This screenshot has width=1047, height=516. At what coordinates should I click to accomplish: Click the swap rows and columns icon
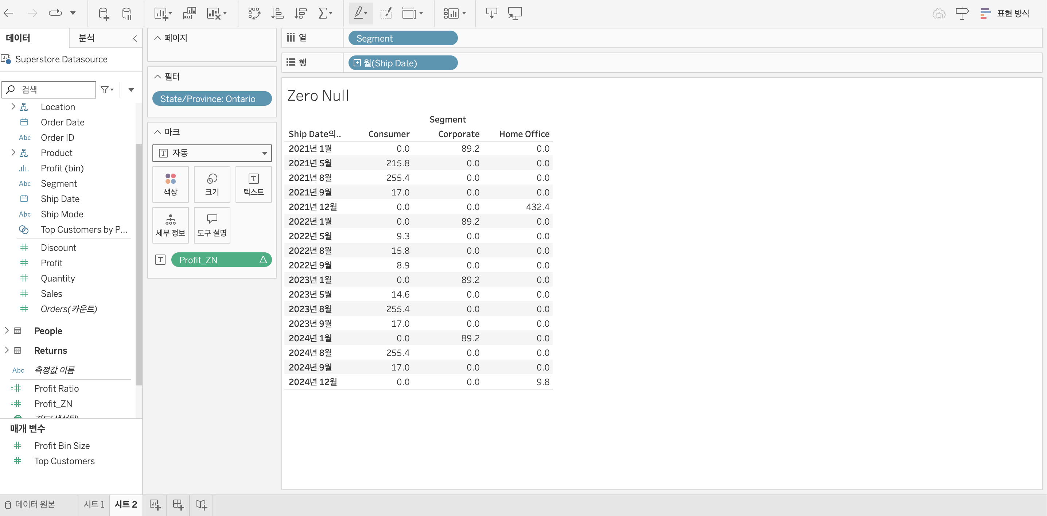pyautogui.click(x=254, y=13)
